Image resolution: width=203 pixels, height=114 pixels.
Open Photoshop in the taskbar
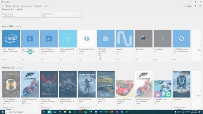point(75,112)
